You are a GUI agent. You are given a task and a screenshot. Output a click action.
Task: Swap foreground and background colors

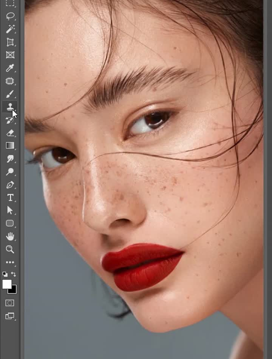(14, 274)
